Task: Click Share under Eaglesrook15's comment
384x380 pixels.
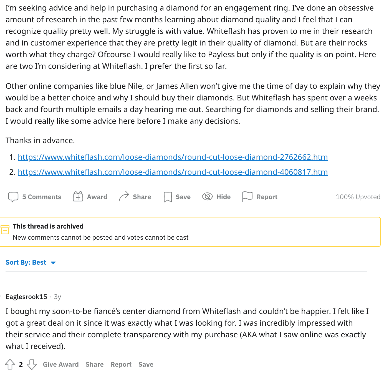Action: pyautogui.click(x=94, y=364)
